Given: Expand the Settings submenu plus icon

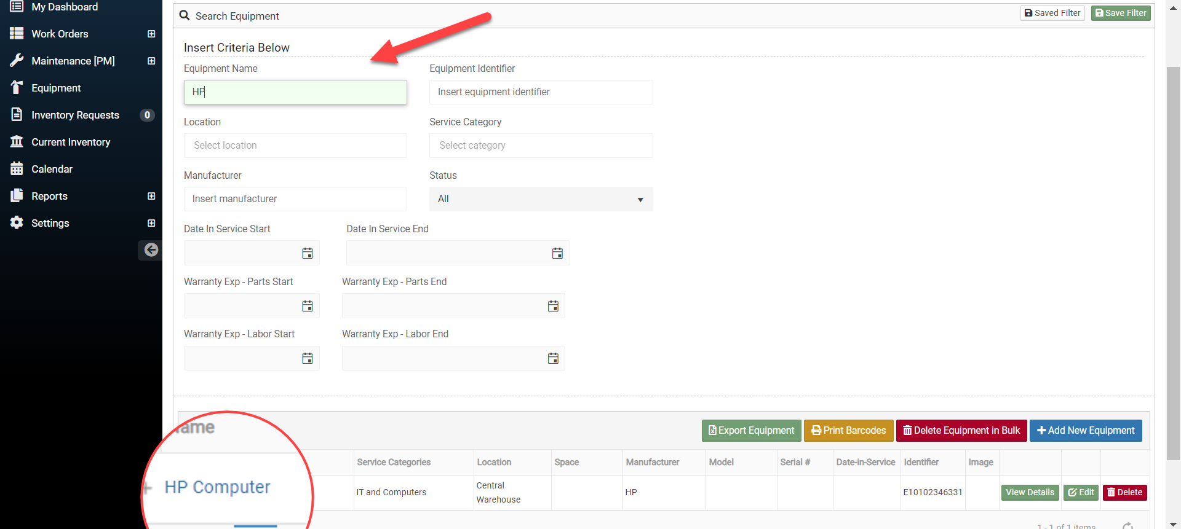Looking at the screenshot, I should (x=151, y=223).
